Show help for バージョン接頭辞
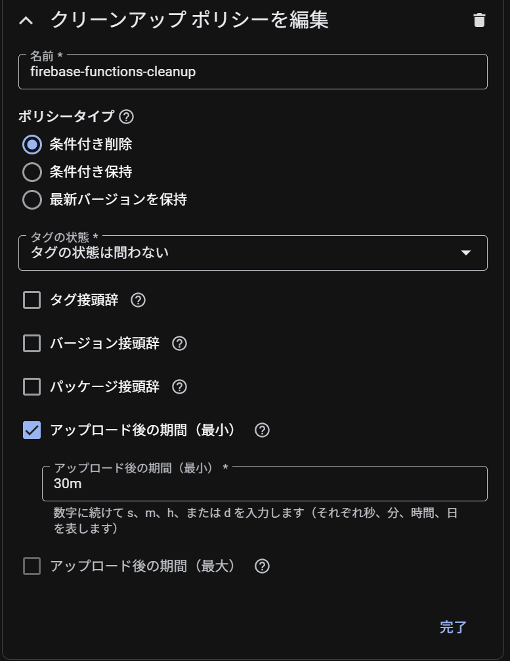This screenshot has width=510, height=661. pos(179,344)
